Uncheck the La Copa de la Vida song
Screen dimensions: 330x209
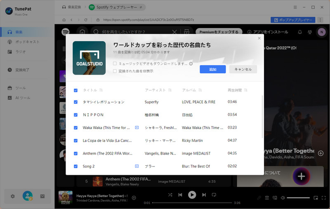75,141
